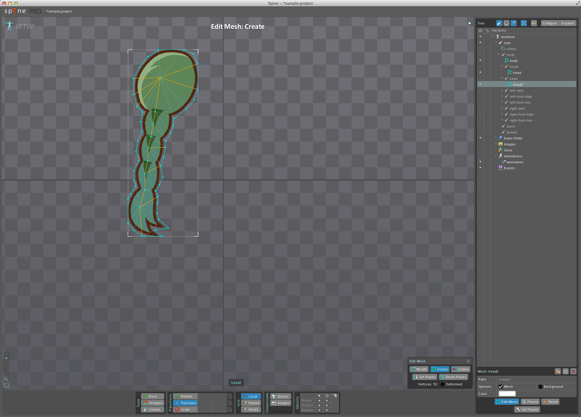Screen dimensions: 581x417
Task: Click the zoom magnifier icon in viewport
Action: pyautogui.click(x=6, y=379)
